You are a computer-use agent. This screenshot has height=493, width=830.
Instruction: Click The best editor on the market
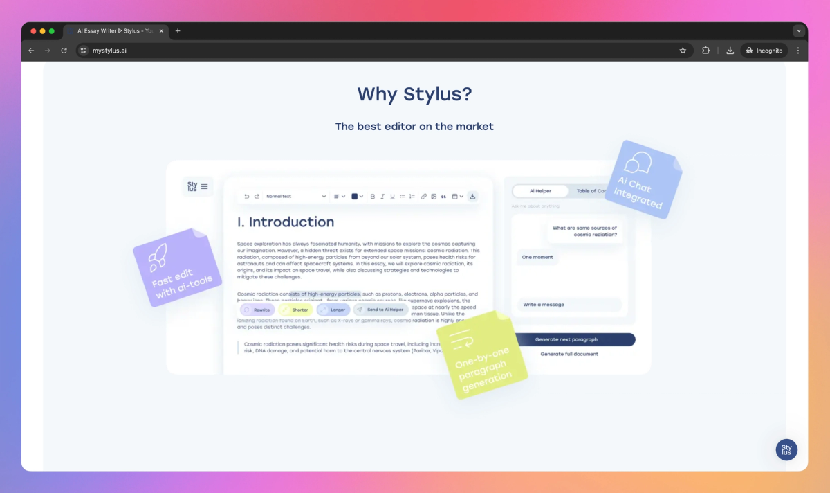[414, 126]
